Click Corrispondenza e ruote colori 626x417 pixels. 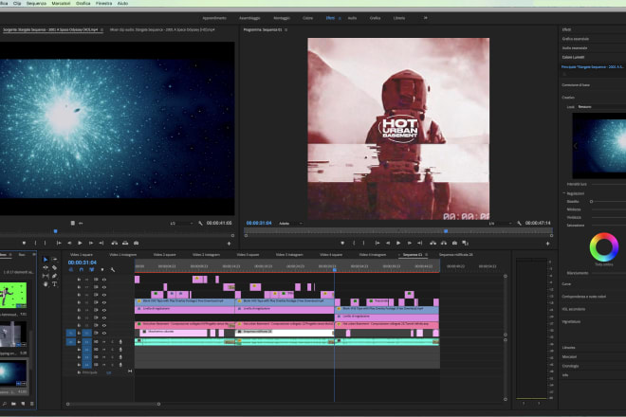click(583, 297)
